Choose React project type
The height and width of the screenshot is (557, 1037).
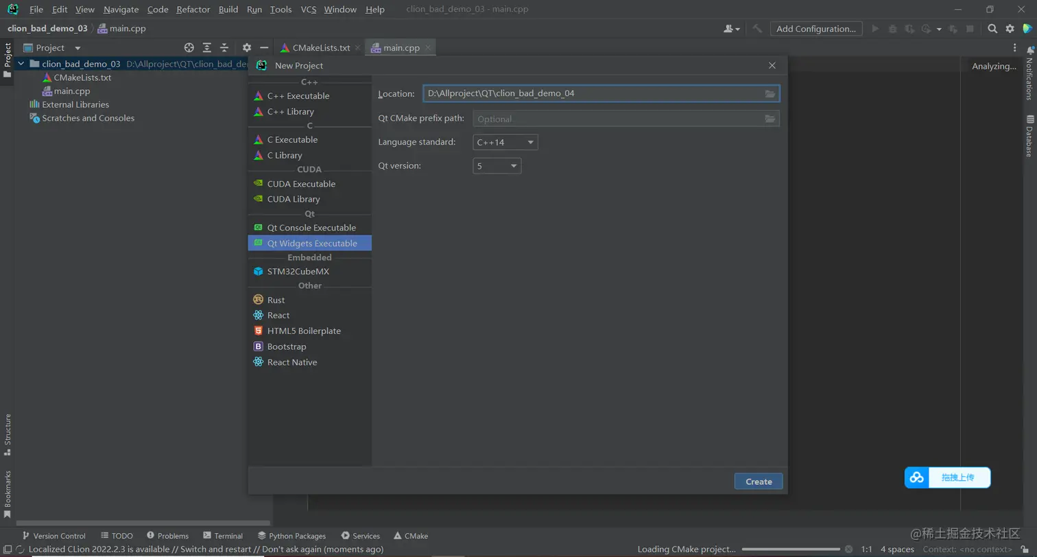(x=309, y=316)
